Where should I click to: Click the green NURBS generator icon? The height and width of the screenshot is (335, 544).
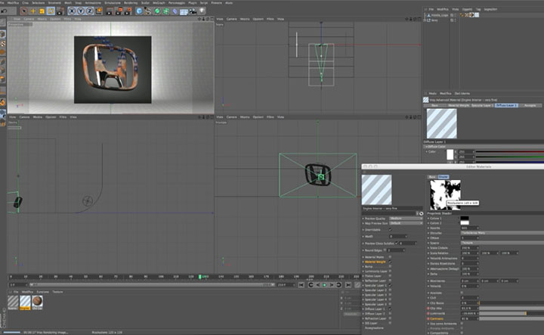pos(157,11)
